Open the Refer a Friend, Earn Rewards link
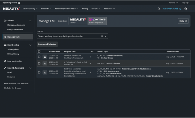The image size is (195, 118). point(16,83)
